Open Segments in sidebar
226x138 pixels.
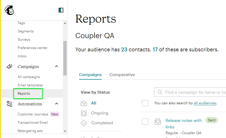pyautogui.click(x=25, y=31)
